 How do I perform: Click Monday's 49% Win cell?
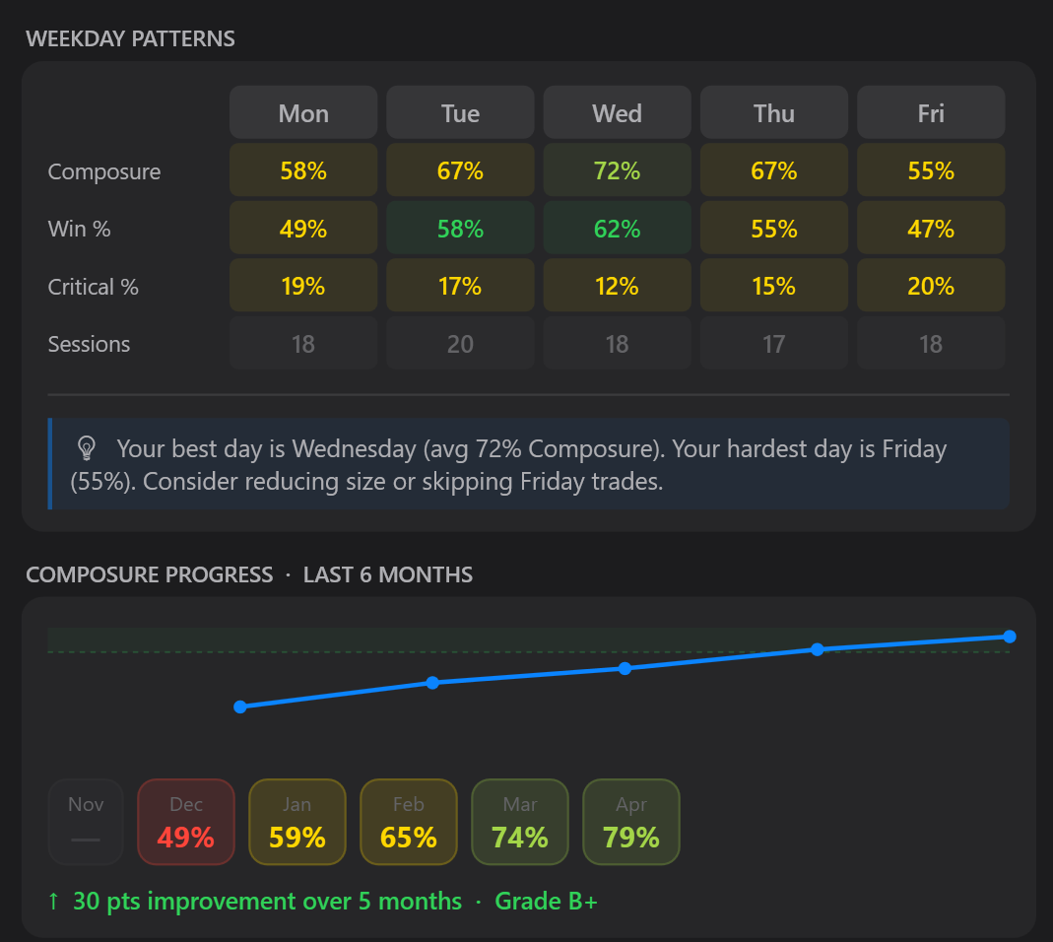click(x=303, y=229)
